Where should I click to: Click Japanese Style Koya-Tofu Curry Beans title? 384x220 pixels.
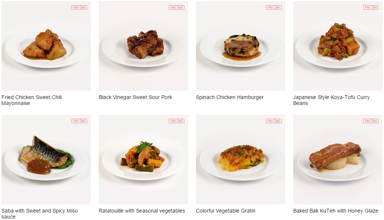pos(331,100)
